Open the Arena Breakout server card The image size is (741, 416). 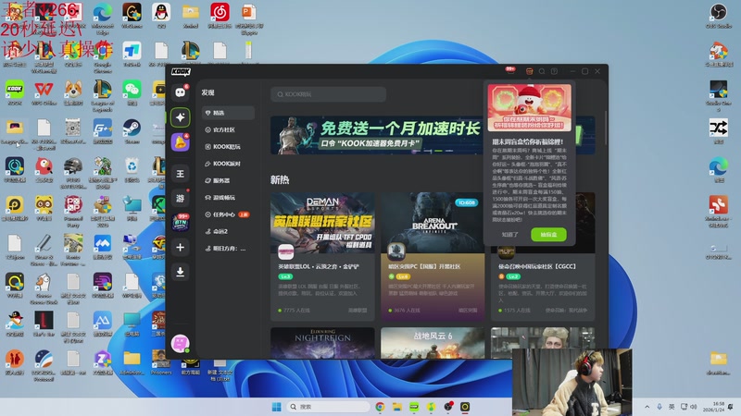coord(433,257)
